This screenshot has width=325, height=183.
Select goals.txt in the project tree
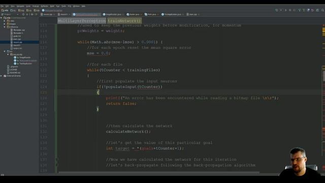pyautogui.click(x=17, y=36)
